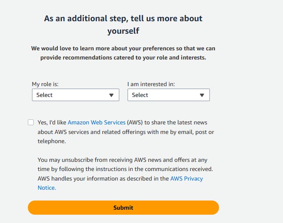Expand the "I am interested in" dropdown
283x223 pixels.
click(x=168, y=95)
